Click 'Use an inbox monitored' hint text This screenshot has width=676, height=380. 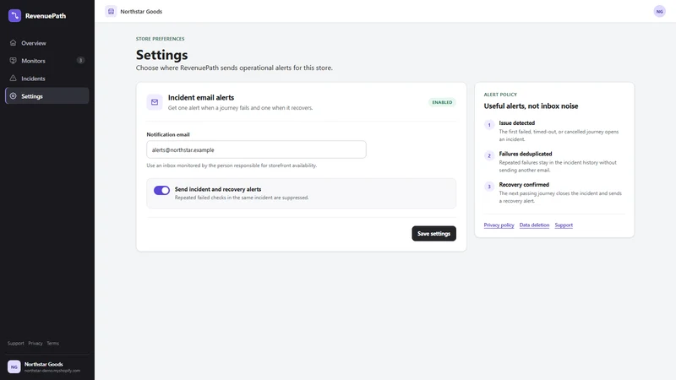click(x=232, y=166)
